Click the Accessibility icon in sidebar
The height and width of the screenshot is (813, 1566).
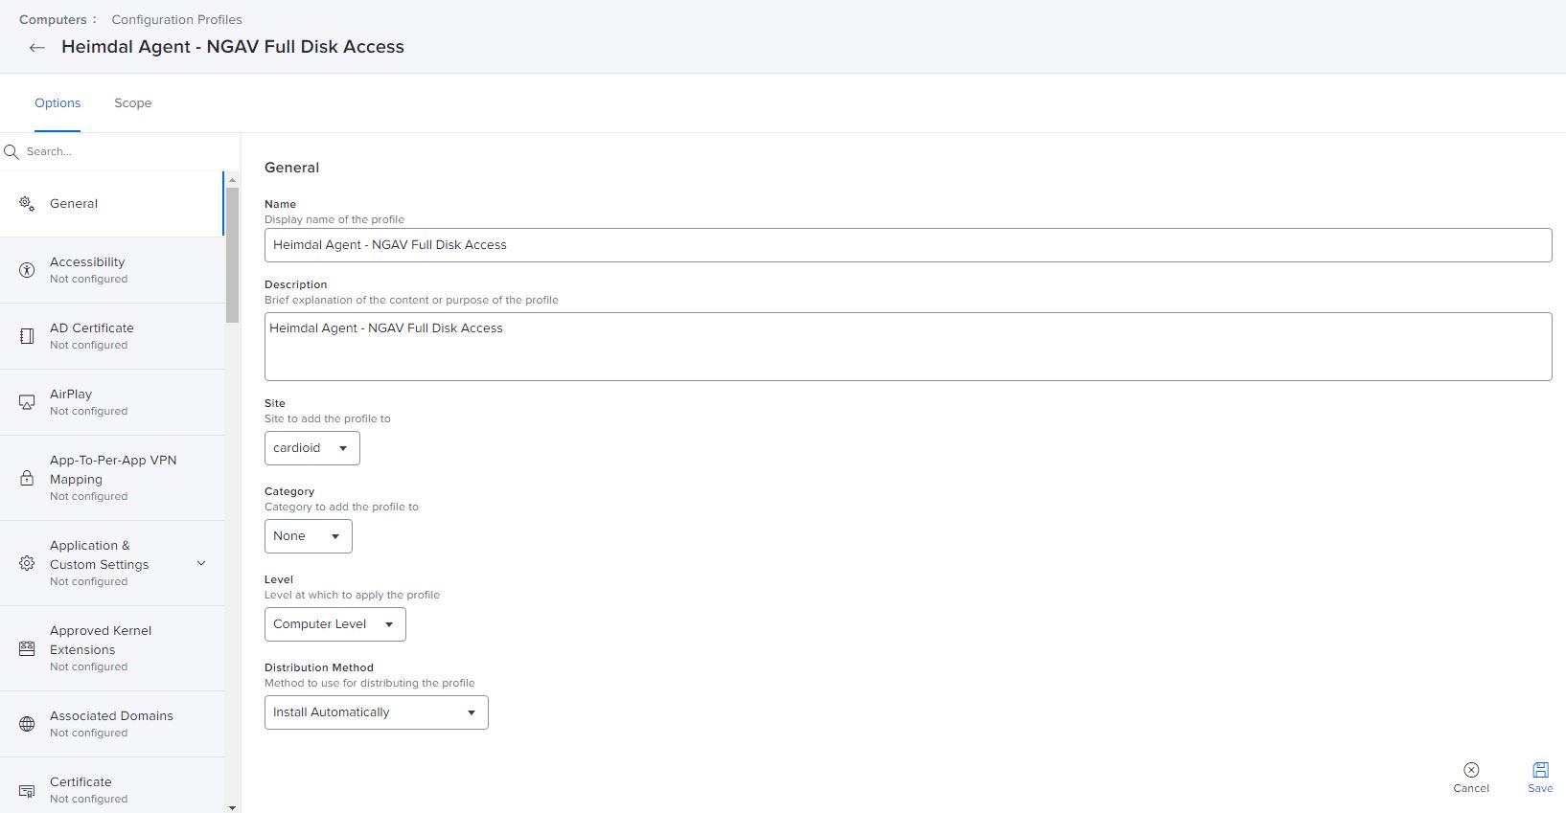[27, 270]
